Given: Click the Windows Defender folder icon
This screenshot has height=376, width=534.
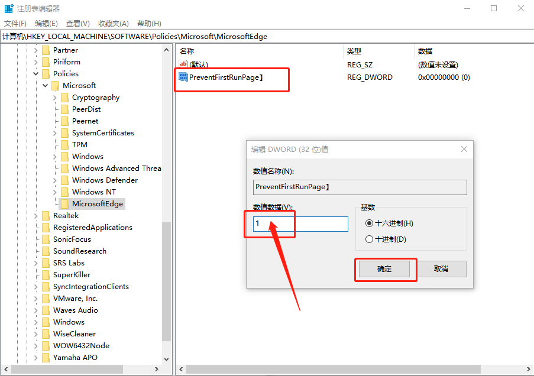Looking at the screenshot, I should 64,180.
